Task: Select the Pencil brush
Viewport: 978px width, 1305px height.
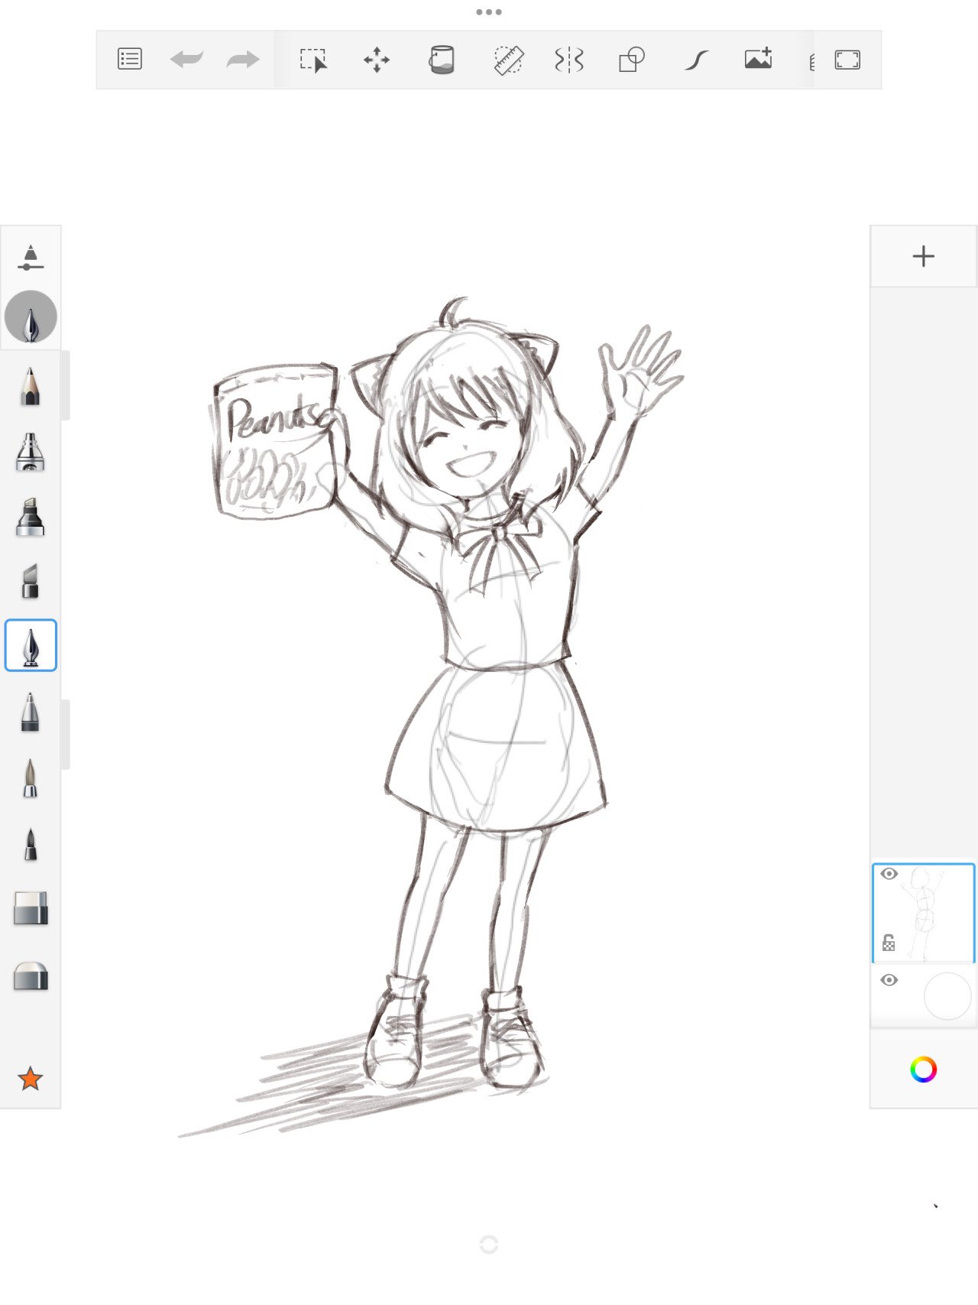Action: [31, 386]
